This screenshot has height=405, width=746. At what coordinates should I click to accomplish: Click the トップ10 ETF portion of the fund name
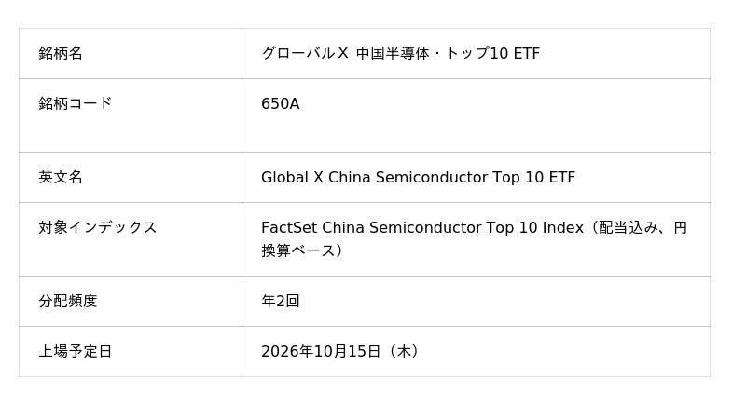point(493,53)
